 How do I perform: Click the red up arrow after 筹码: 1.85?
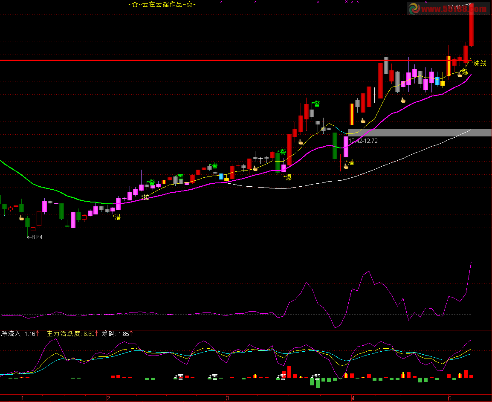tap(131, 334)
